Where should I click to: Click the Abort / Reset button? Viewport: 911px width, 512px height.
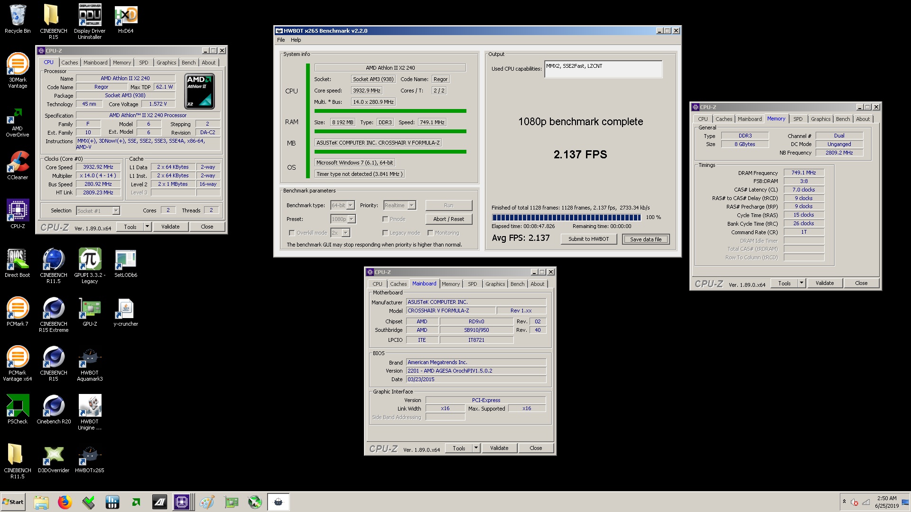pyautogui.click(x=448, y=219)
